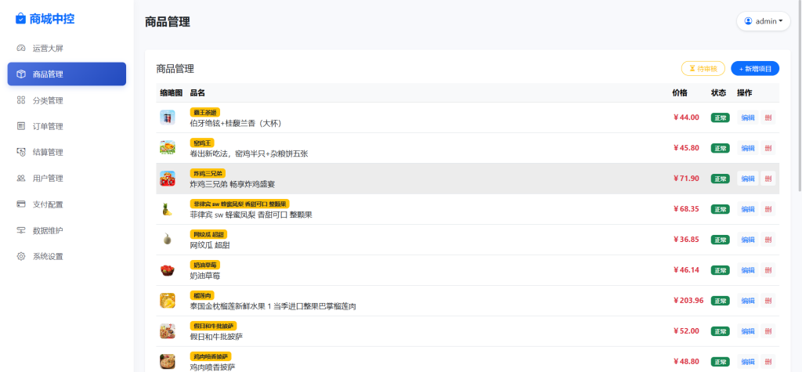The image size is (802, 372).
Task: Click the 网纹瓜 melon thumbnail
Action: pos(168,240)
